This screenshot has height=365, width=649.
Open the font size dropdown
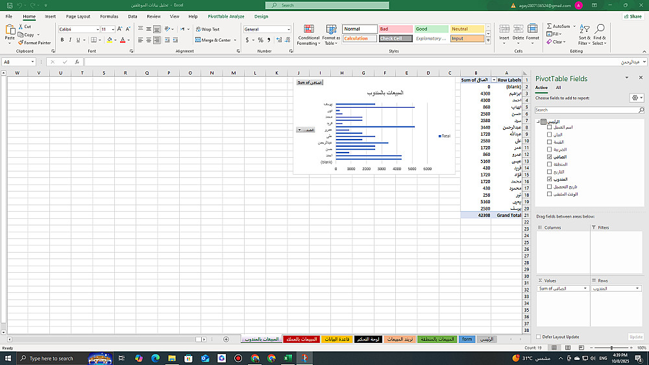click(113, 29)
